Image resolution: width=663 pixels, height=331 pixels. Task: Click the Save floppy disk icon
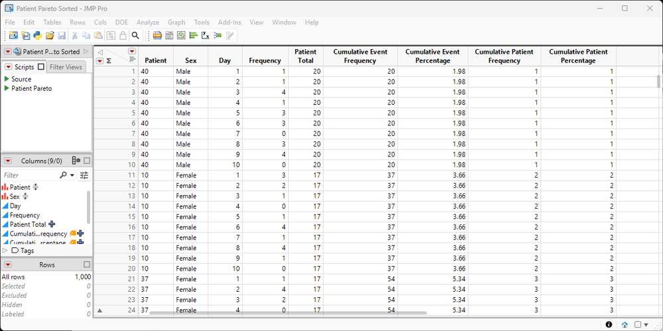click(62, 36)
